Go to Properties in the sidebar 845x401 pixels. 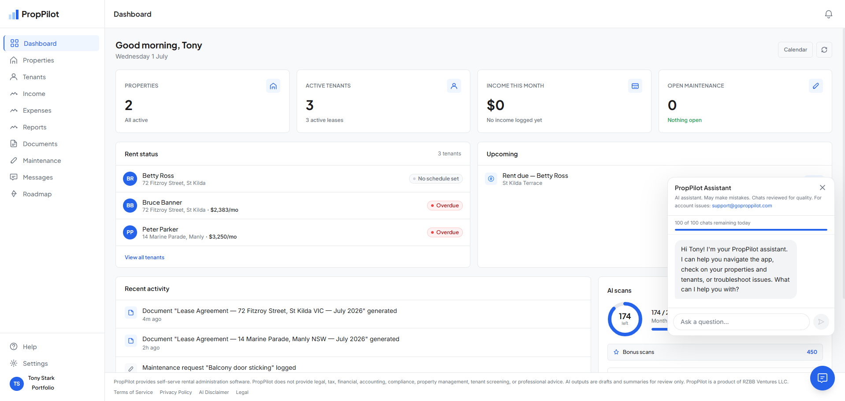(51, 60)
